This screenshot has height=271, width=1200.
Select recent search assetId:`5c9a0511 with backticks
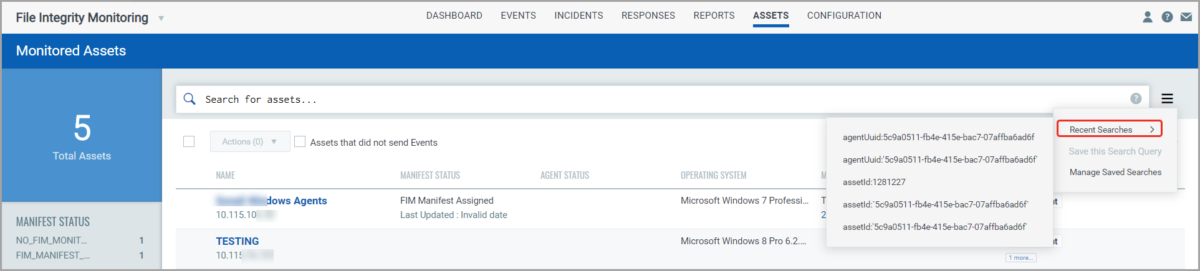tap(935, 204)
